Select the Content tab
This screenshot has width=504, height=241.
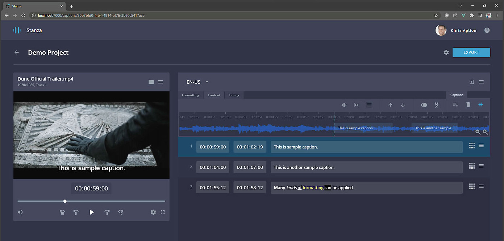click(214, 95)
